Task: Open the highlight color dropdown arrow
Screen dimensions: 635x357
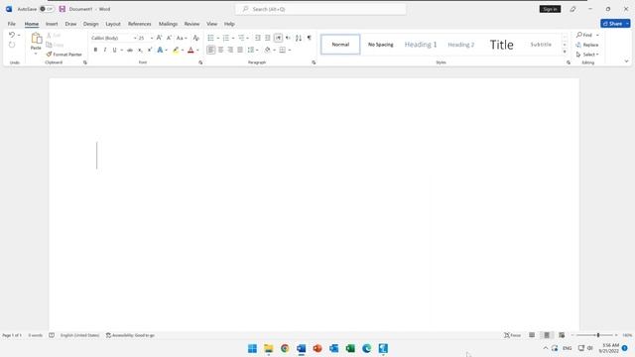Action: tap(183, 51)
